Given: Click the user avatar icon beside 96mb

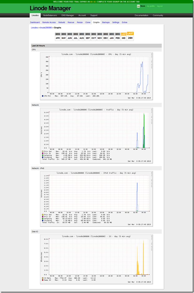Looking at the screenshot, I should click(x=138, y=6).
